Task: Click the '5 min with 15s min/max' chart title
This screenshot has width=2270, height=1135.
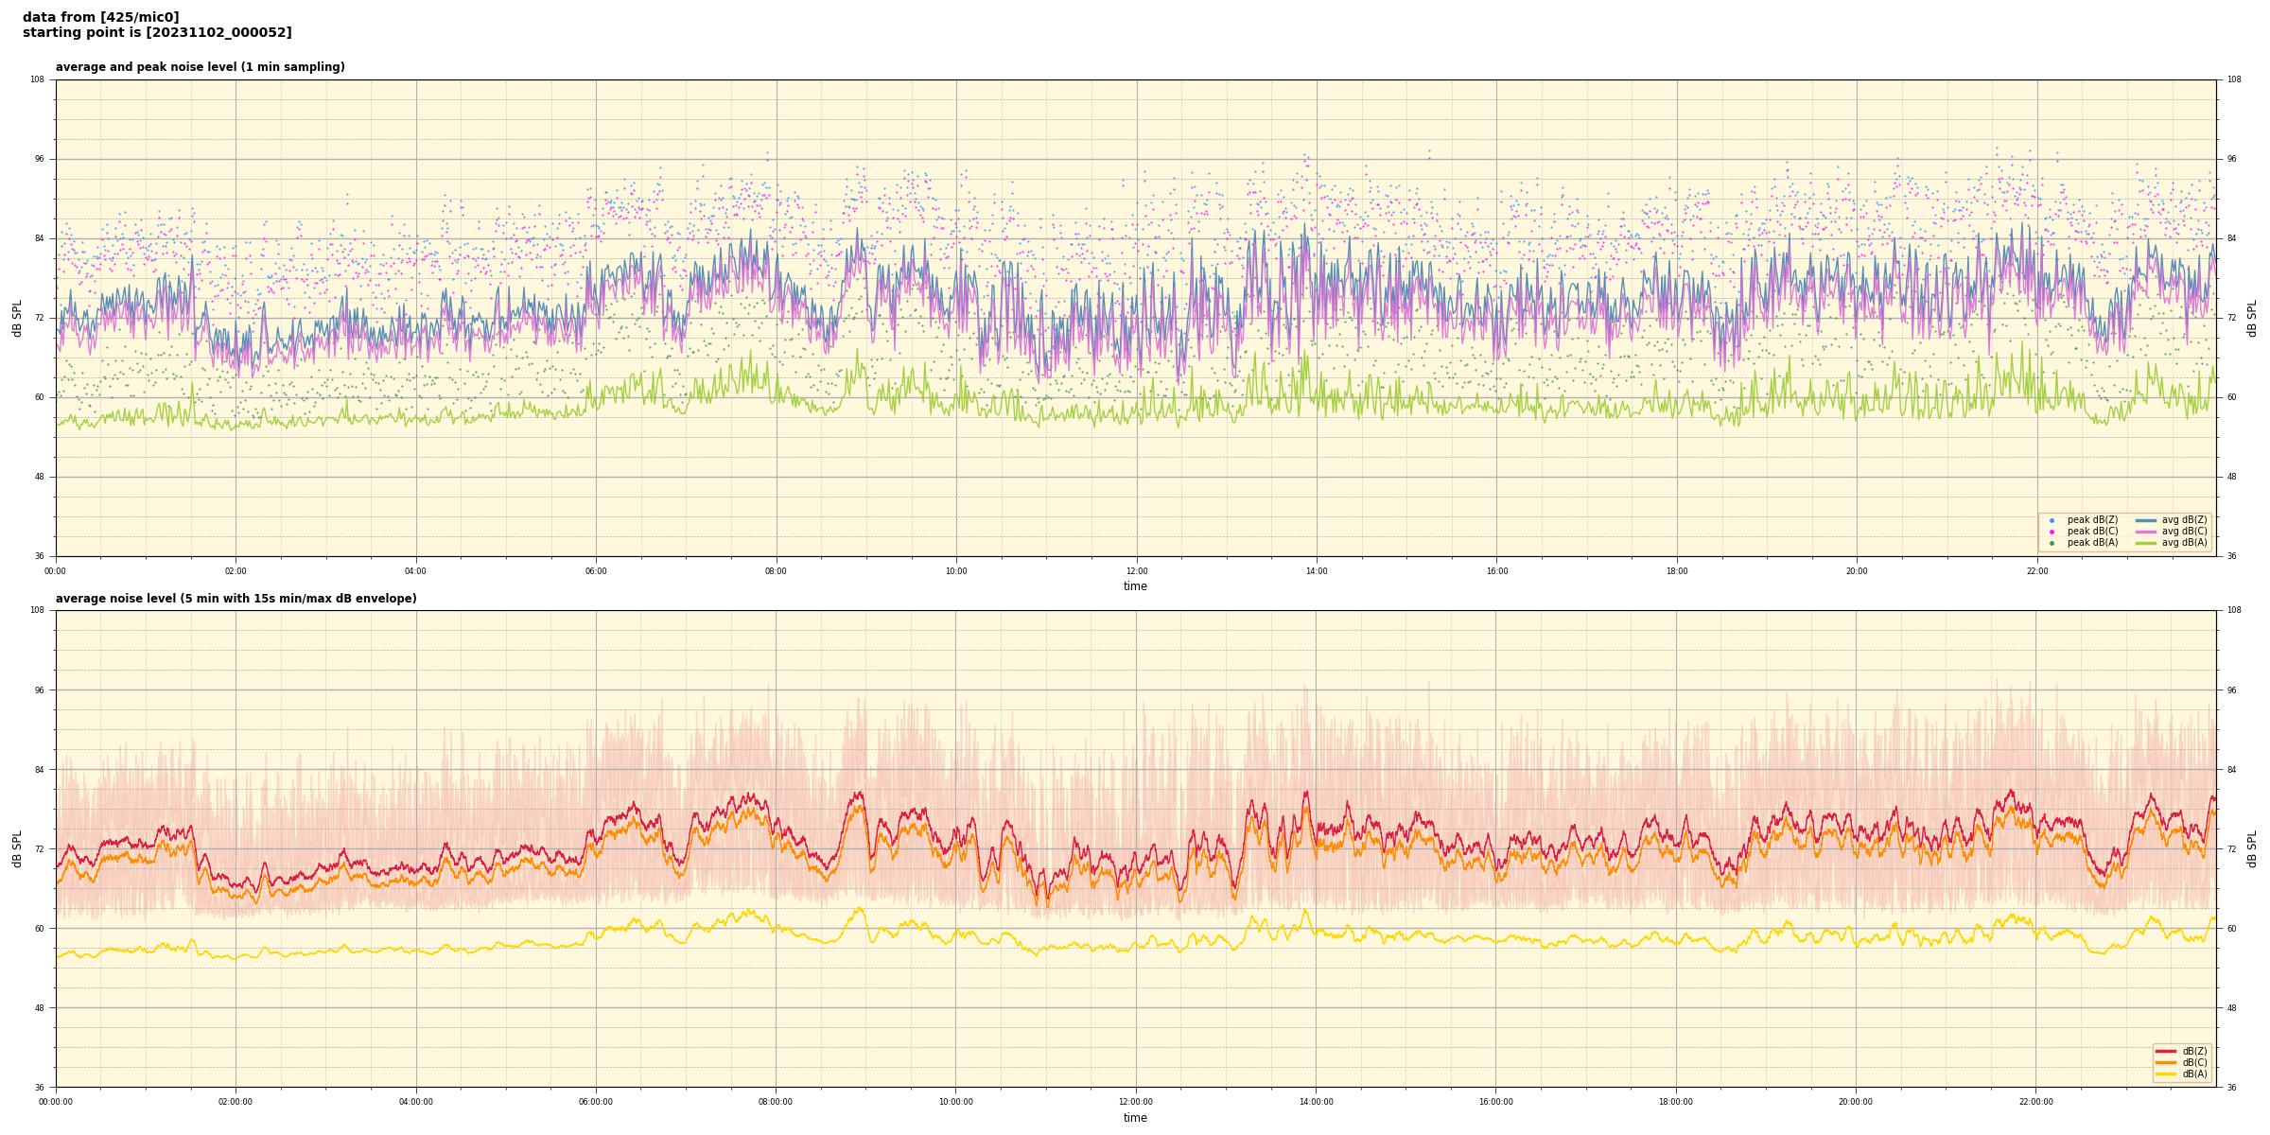Action: [236, 599]
